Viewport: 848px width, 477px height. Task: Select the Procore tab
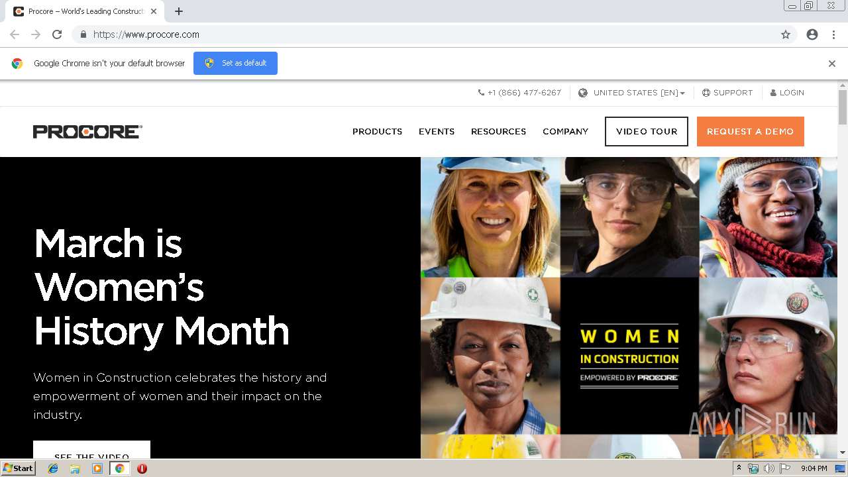tap(85, 11)
